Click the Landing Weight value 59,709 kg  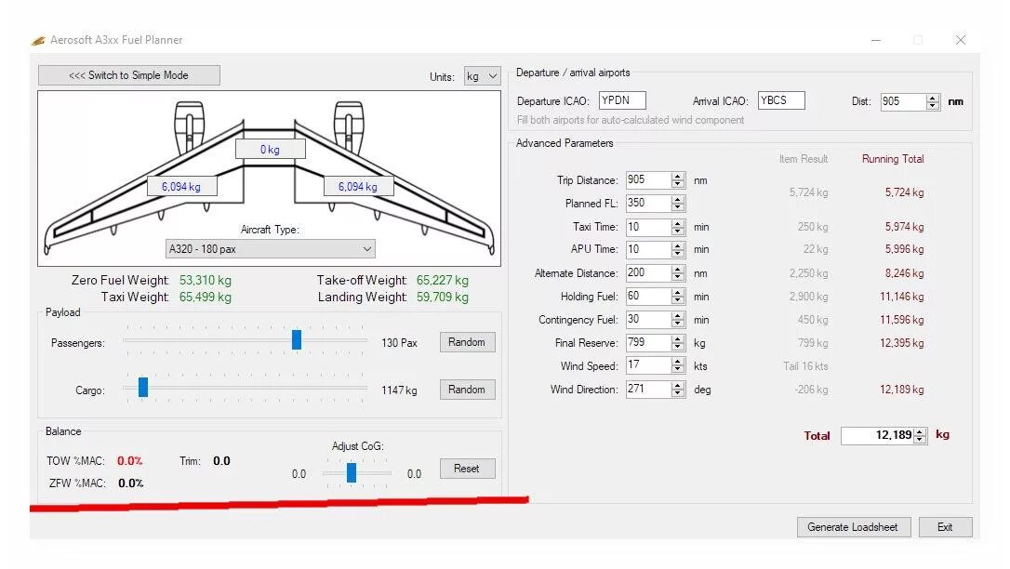click(x=443, y=297)
